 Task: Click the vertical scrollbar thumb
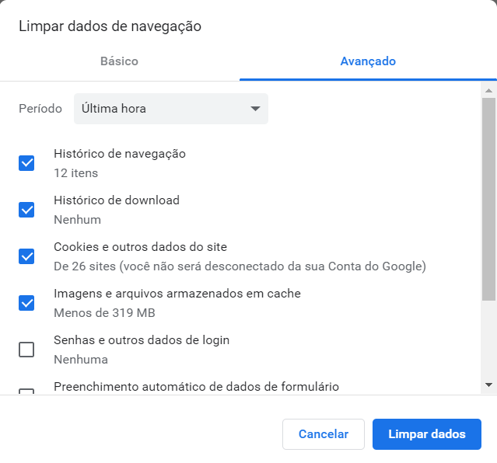pyautogui.click(x=488, y=198)
